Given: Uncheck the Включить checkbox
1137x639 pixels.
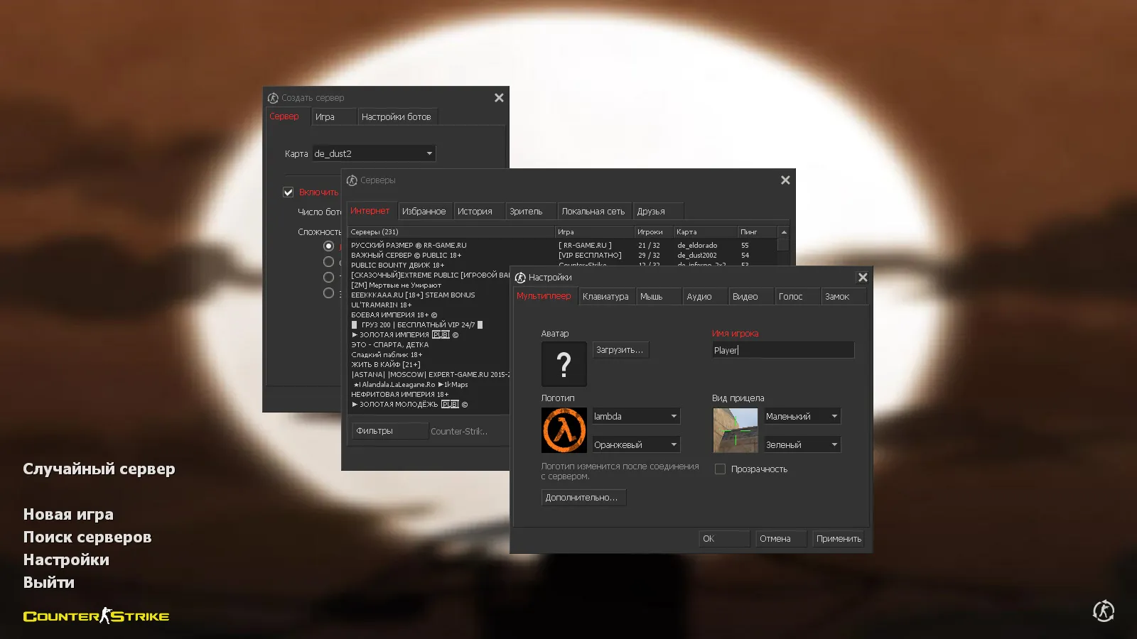Looking at the screenshot, I should tap(289, 192).
